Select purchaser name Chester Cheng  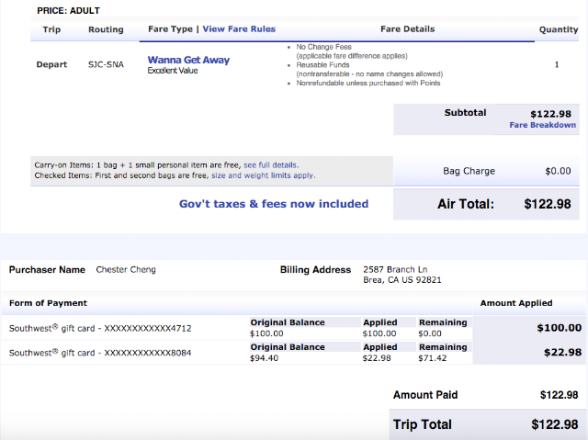(x=126, y=270)
